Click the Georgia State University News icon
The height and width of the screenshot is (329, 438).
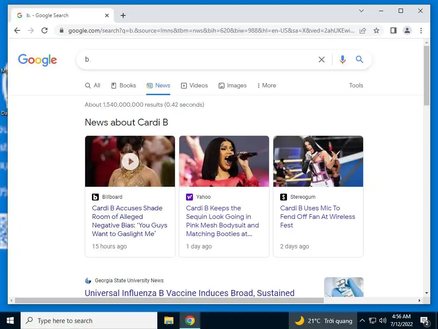click(x=88, y=281)
